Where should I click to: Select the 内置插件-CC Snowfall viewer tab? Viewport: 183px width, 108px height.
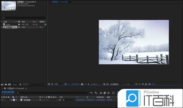[60, 2]
